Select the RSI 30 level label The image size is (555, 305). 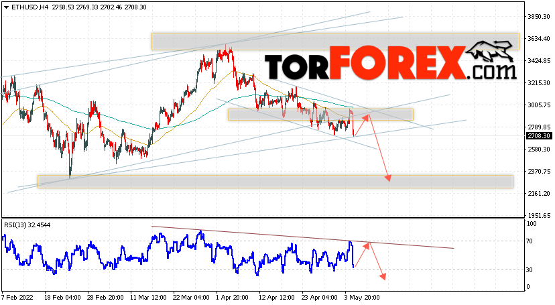pos(529,270)
